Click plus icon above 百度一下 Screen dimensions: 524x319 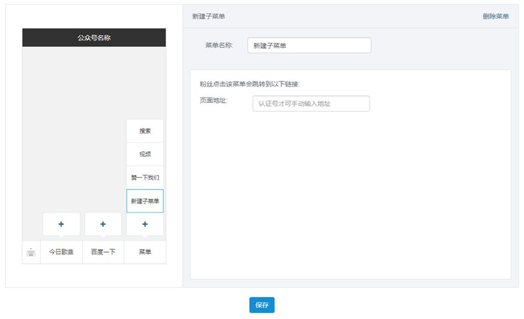(103, 224)
